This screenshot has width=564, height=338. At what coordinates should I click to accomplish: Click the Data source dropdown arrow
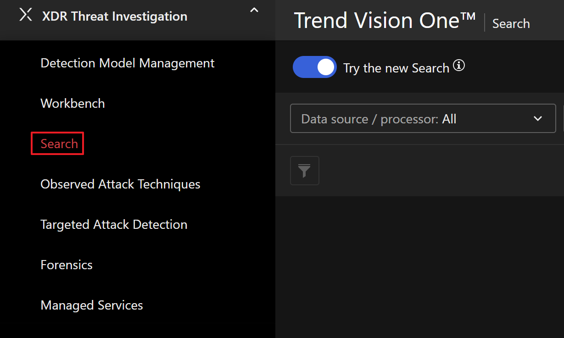pos(538,119)
